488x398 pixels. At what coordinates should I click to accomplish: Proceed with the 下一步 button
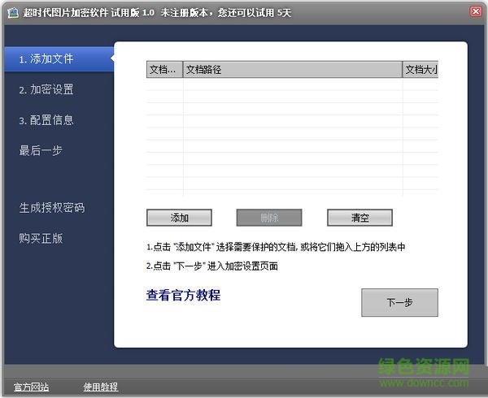tap(399, 302)
